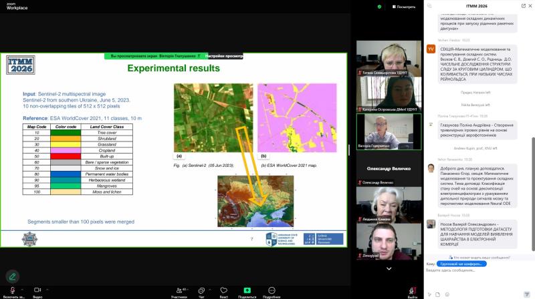The width and height of the screenshot is (535, 299).
Task: Click the green encryption shield icon
Action: click(x=379, y=6)
